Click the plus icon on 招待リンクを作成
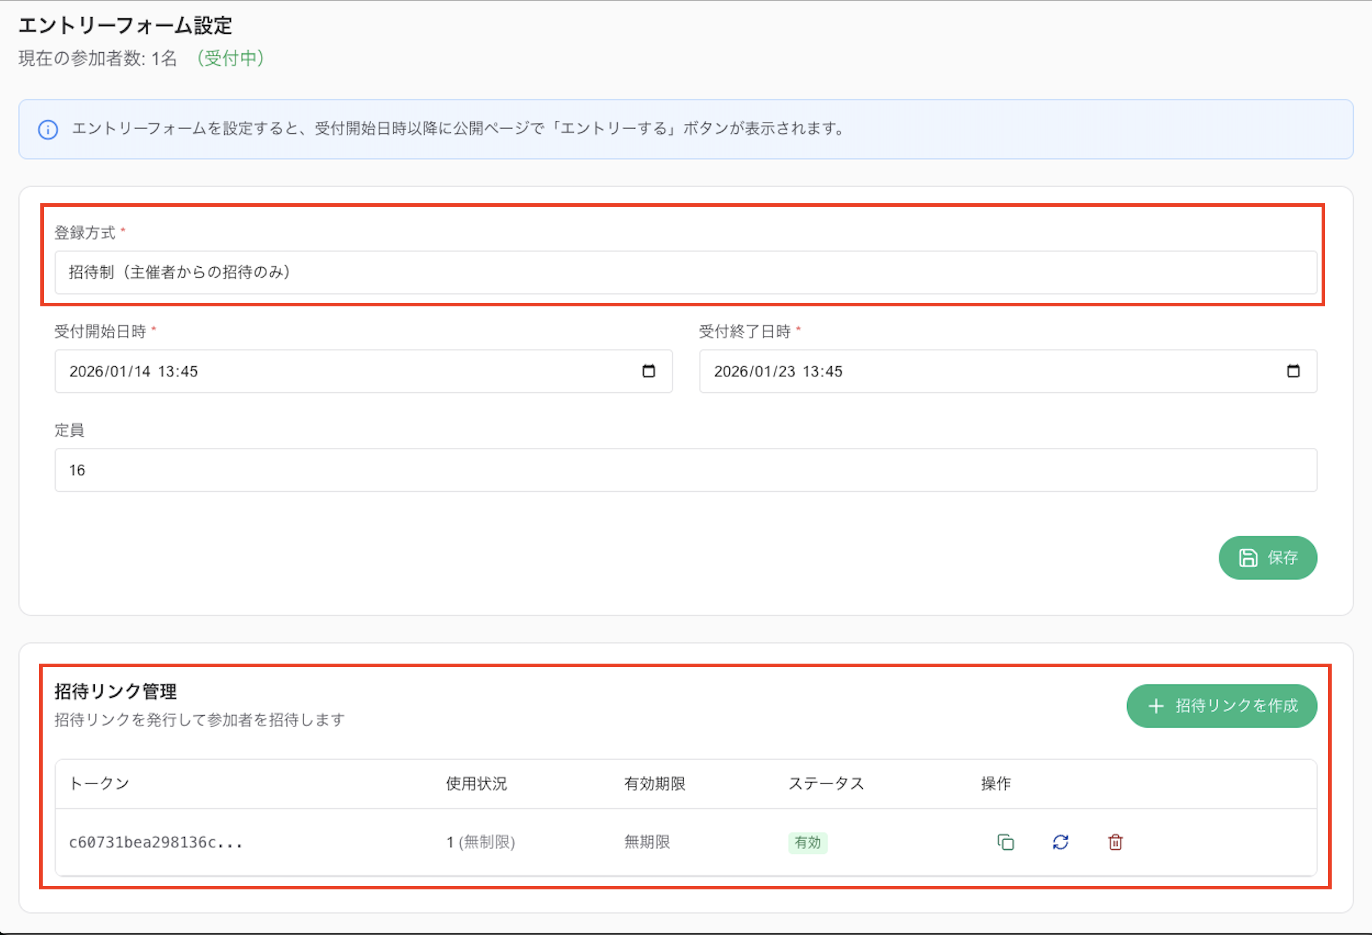 [x=1156, y=706]
